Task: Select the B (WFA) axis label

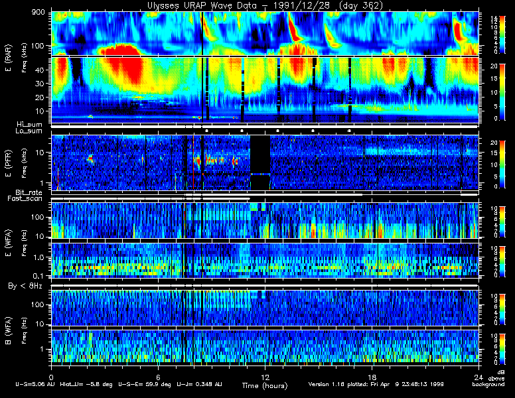Action: click(x=8, y=331)
